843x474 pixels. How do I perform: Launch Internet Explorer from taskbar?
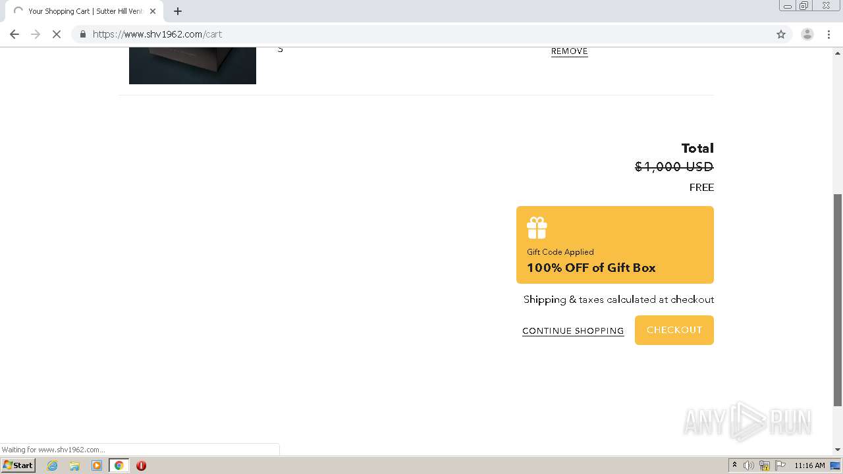coord(53,465)
